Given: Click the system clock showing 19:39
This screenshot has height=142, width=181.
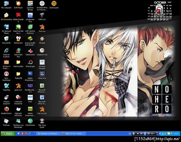Looking at the screenshot, I should point(176,134).
